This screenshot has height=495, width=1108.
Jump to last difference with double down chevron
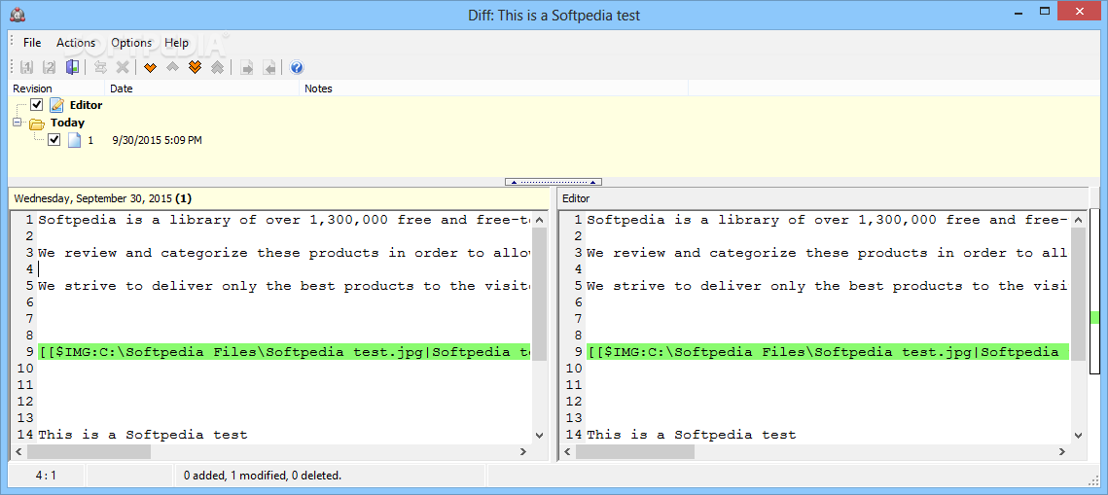coord(195,68)
